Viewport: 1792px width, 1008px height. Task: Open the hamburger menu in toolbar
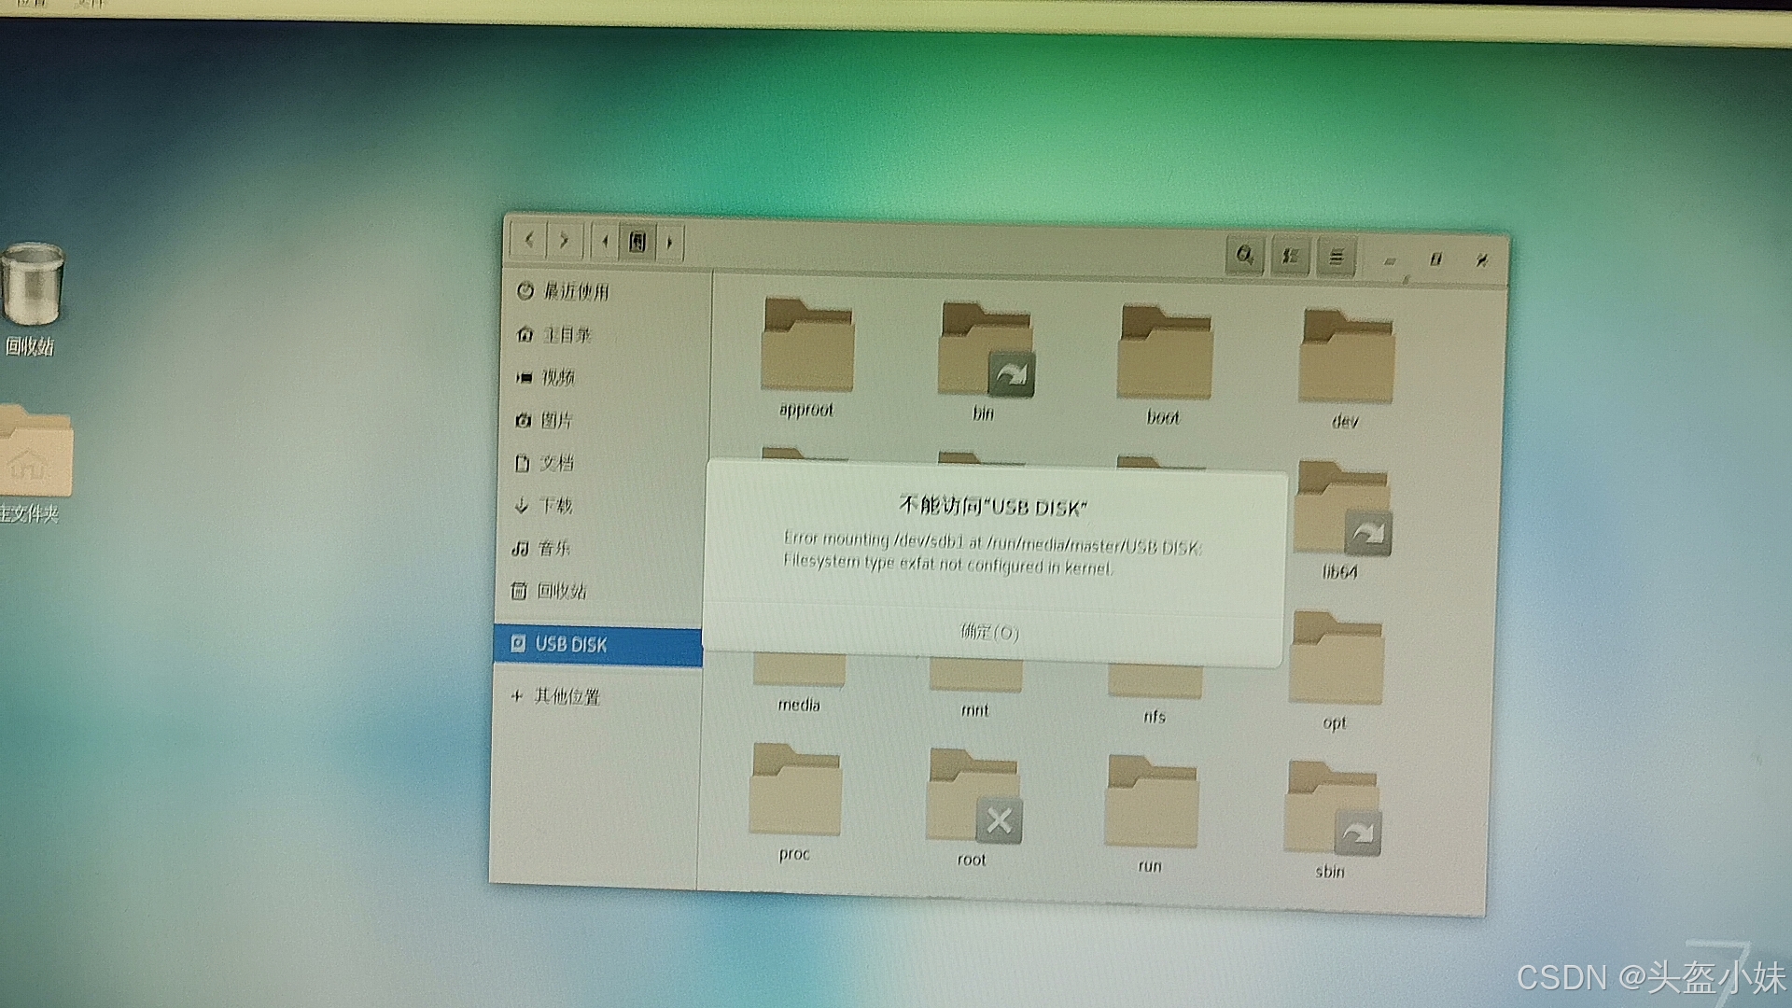tap(1336, 257)
